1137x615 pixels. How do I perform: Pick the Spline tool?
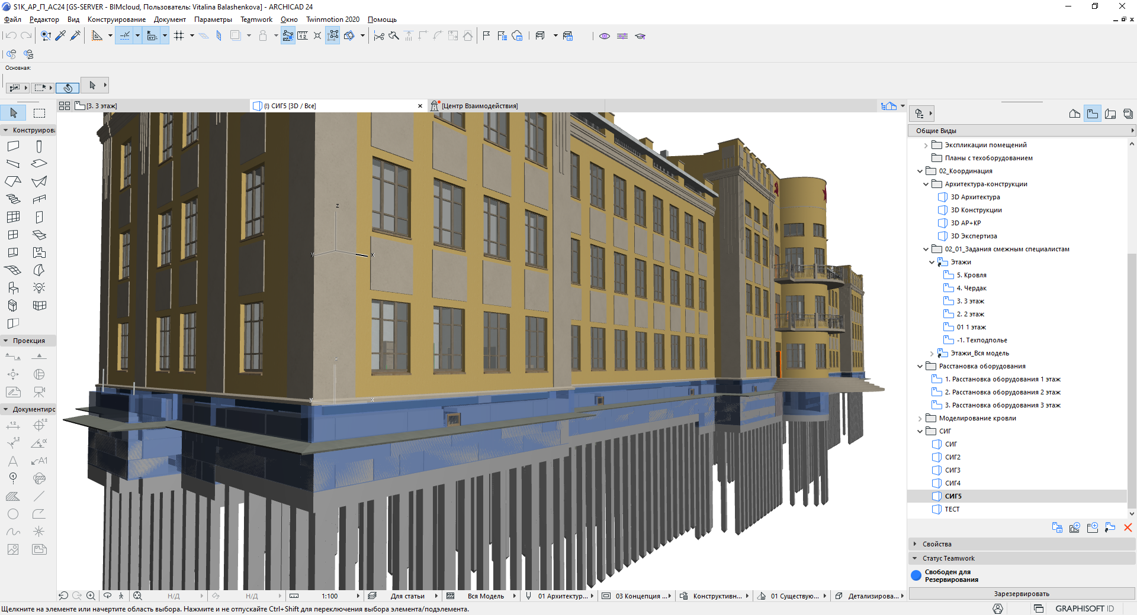tap(13, 532)
